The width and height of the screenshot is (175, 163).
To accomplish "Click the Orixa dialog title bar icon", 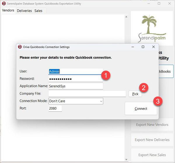I will (x=20, y=47).
